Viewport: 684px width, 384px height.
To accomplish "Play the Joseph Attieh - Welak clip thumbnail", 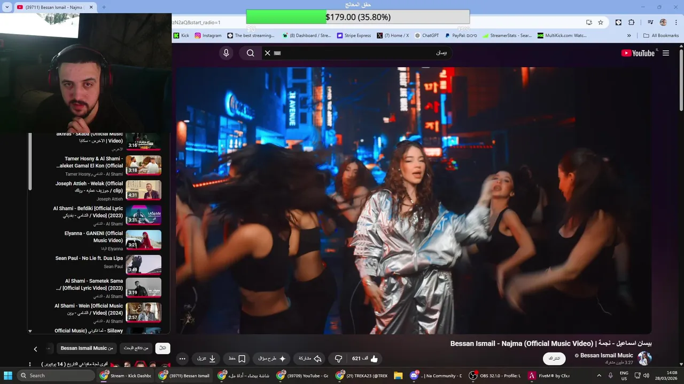I will (143, 190).
